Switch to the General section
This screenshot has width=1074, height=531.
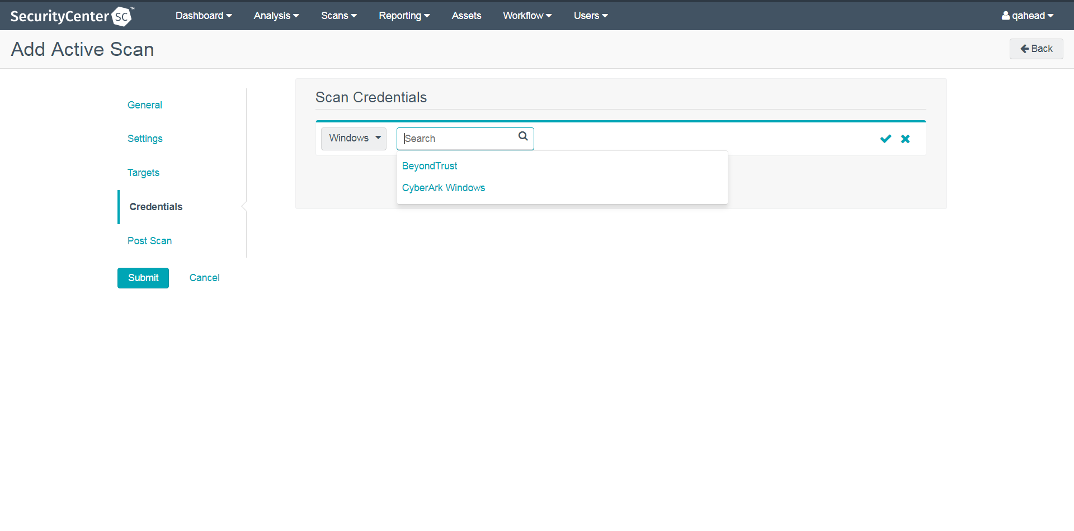144,105
